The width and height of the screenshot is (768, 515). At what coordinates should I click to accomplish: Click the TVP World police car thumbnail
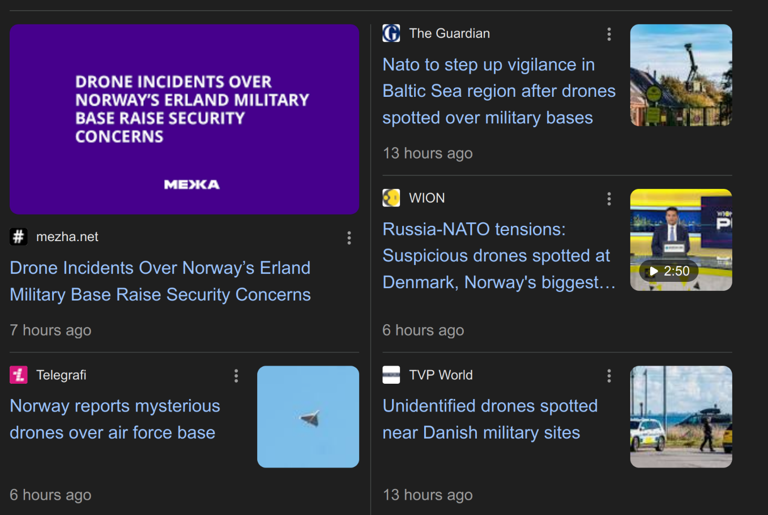(681, 417)
